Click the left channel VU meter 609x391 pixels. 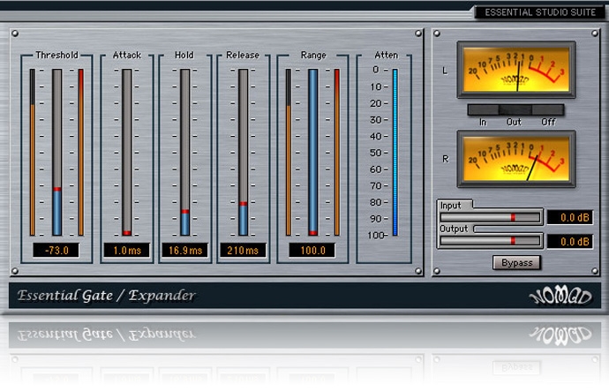[516, 70]
